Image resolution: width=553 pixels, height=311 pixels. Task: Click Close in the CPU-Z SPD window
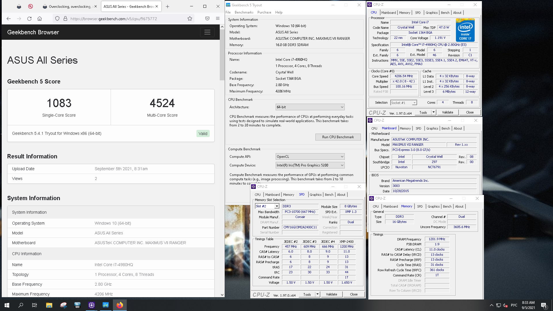pyautogui.click(x=354, y=294)
